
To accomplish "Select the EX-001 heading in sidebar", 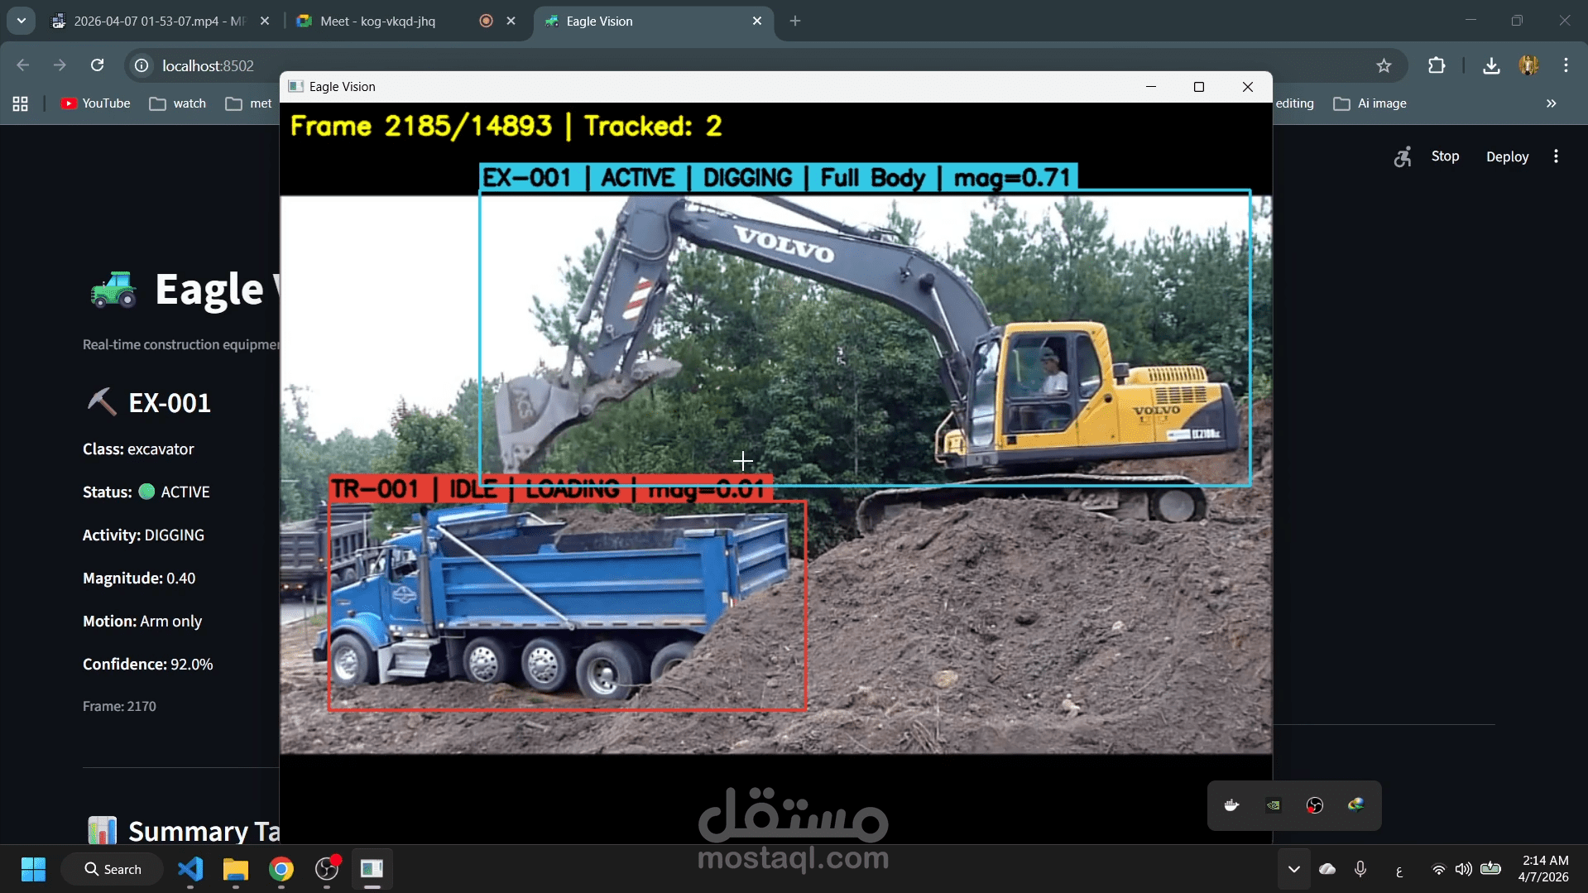I will [170, 403].
